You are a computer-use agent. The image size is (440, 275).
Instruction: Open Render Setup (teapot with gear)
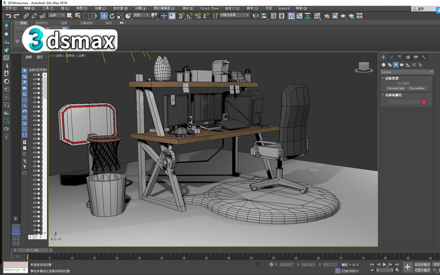click(x=327, y=16)
